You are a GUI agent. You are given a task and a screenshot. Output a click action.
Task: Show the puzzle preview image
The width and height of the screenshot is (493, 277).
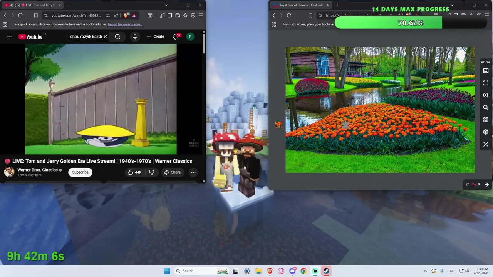[486, 71]
